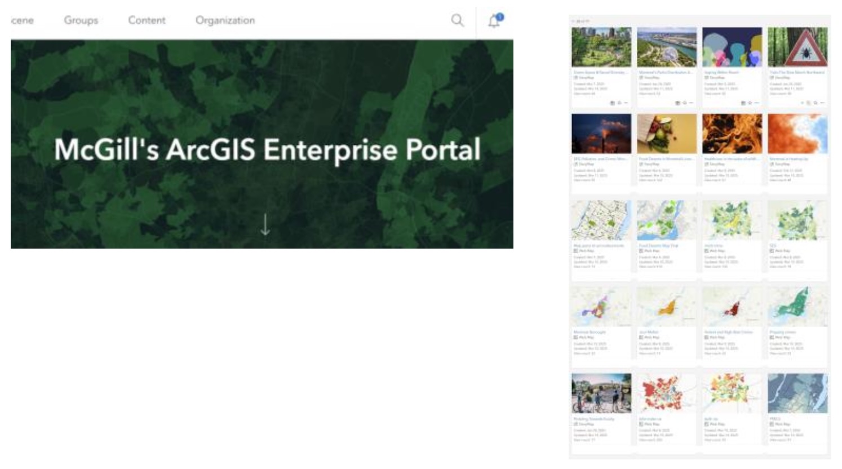Screen dimensions: 842x469
Task: Click the Food Deserts Map Final title link
Action: click(658, 245)
